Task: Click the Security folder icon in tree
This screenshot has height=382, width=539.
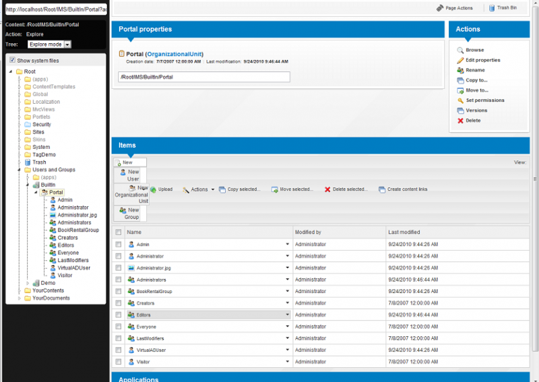Action: [28, 125]
